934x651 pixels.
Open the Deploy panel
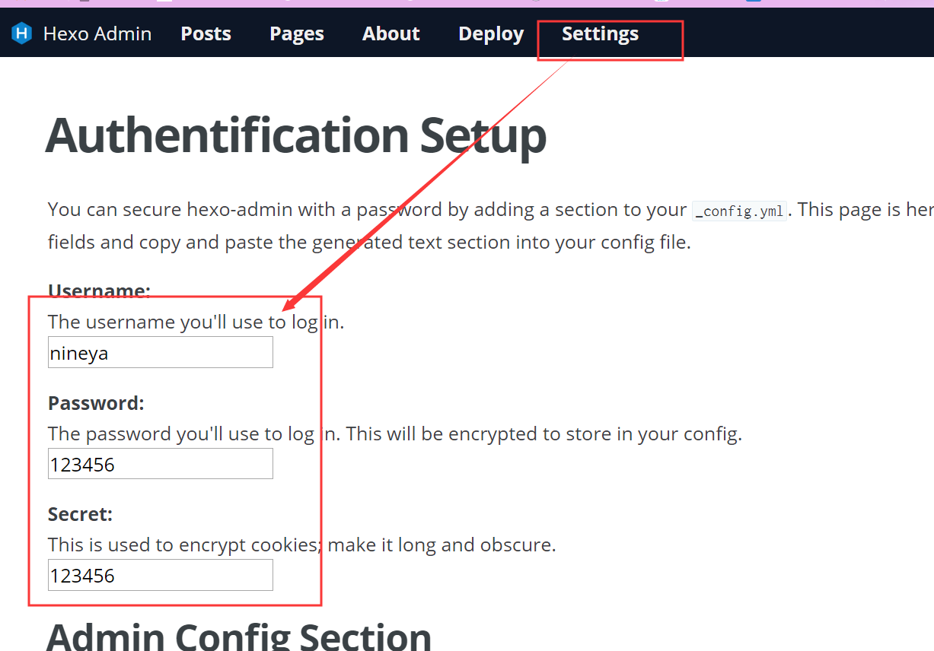(490, 33)
